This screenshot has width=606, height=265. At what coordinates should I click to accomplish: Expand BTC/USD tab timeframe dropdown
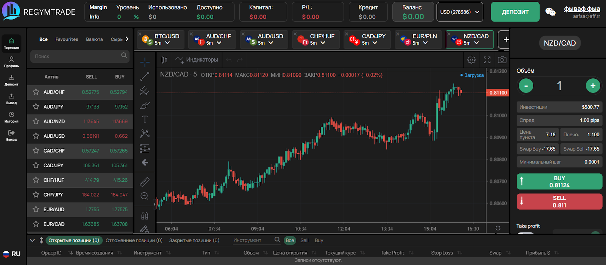coord(167,43)
